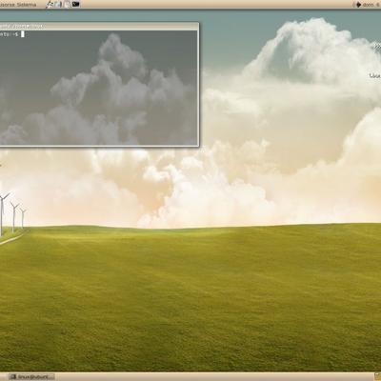Click the first launcher icon on top panel
Viewport: 381px width, 381px height.
(50, 4)
